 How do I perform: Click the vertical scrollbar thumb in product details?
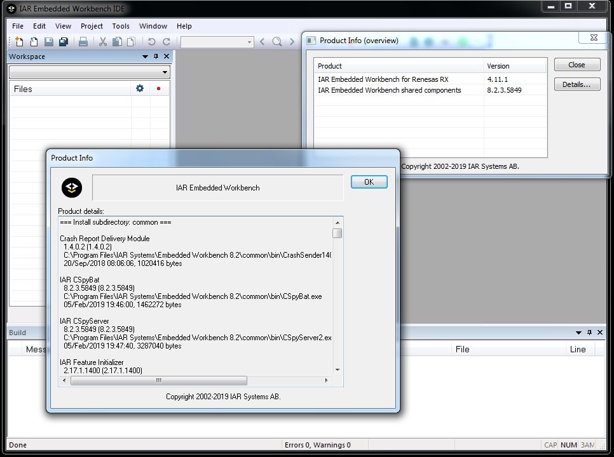pos(337,234)
